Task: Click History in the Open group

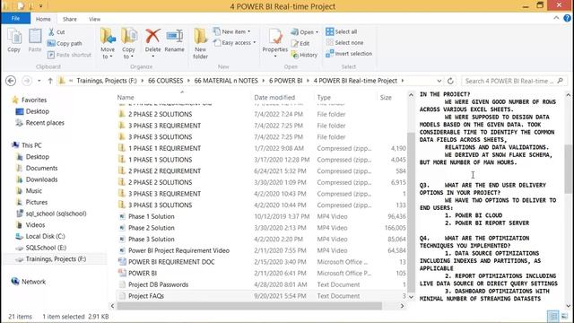Action: (304, 55)
